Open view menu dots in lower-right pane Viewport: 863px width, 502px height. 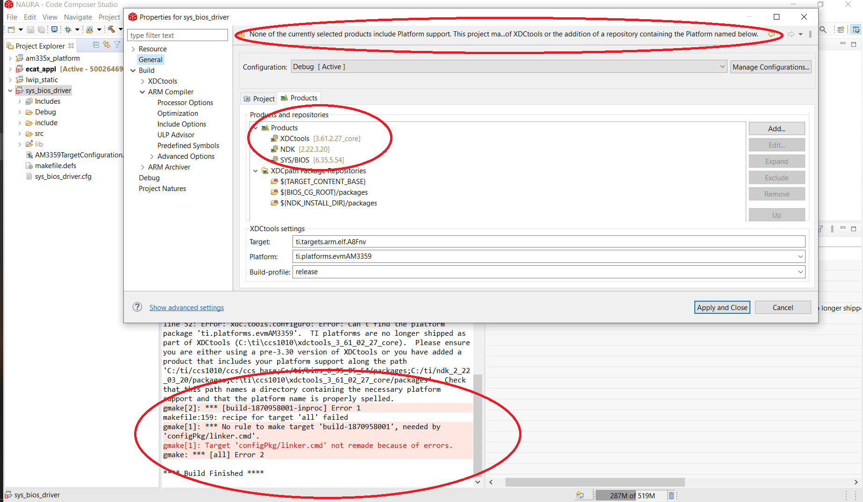[x=832, y=229]
